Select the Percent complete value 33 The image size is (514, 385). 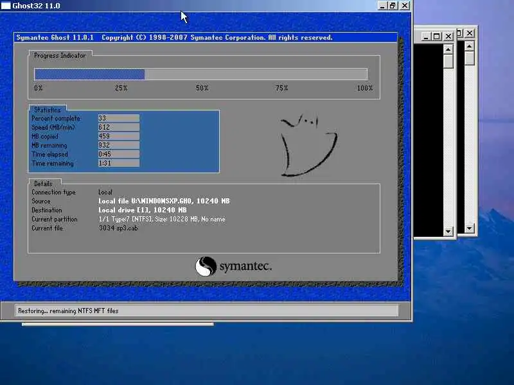(x=119, y=118)
